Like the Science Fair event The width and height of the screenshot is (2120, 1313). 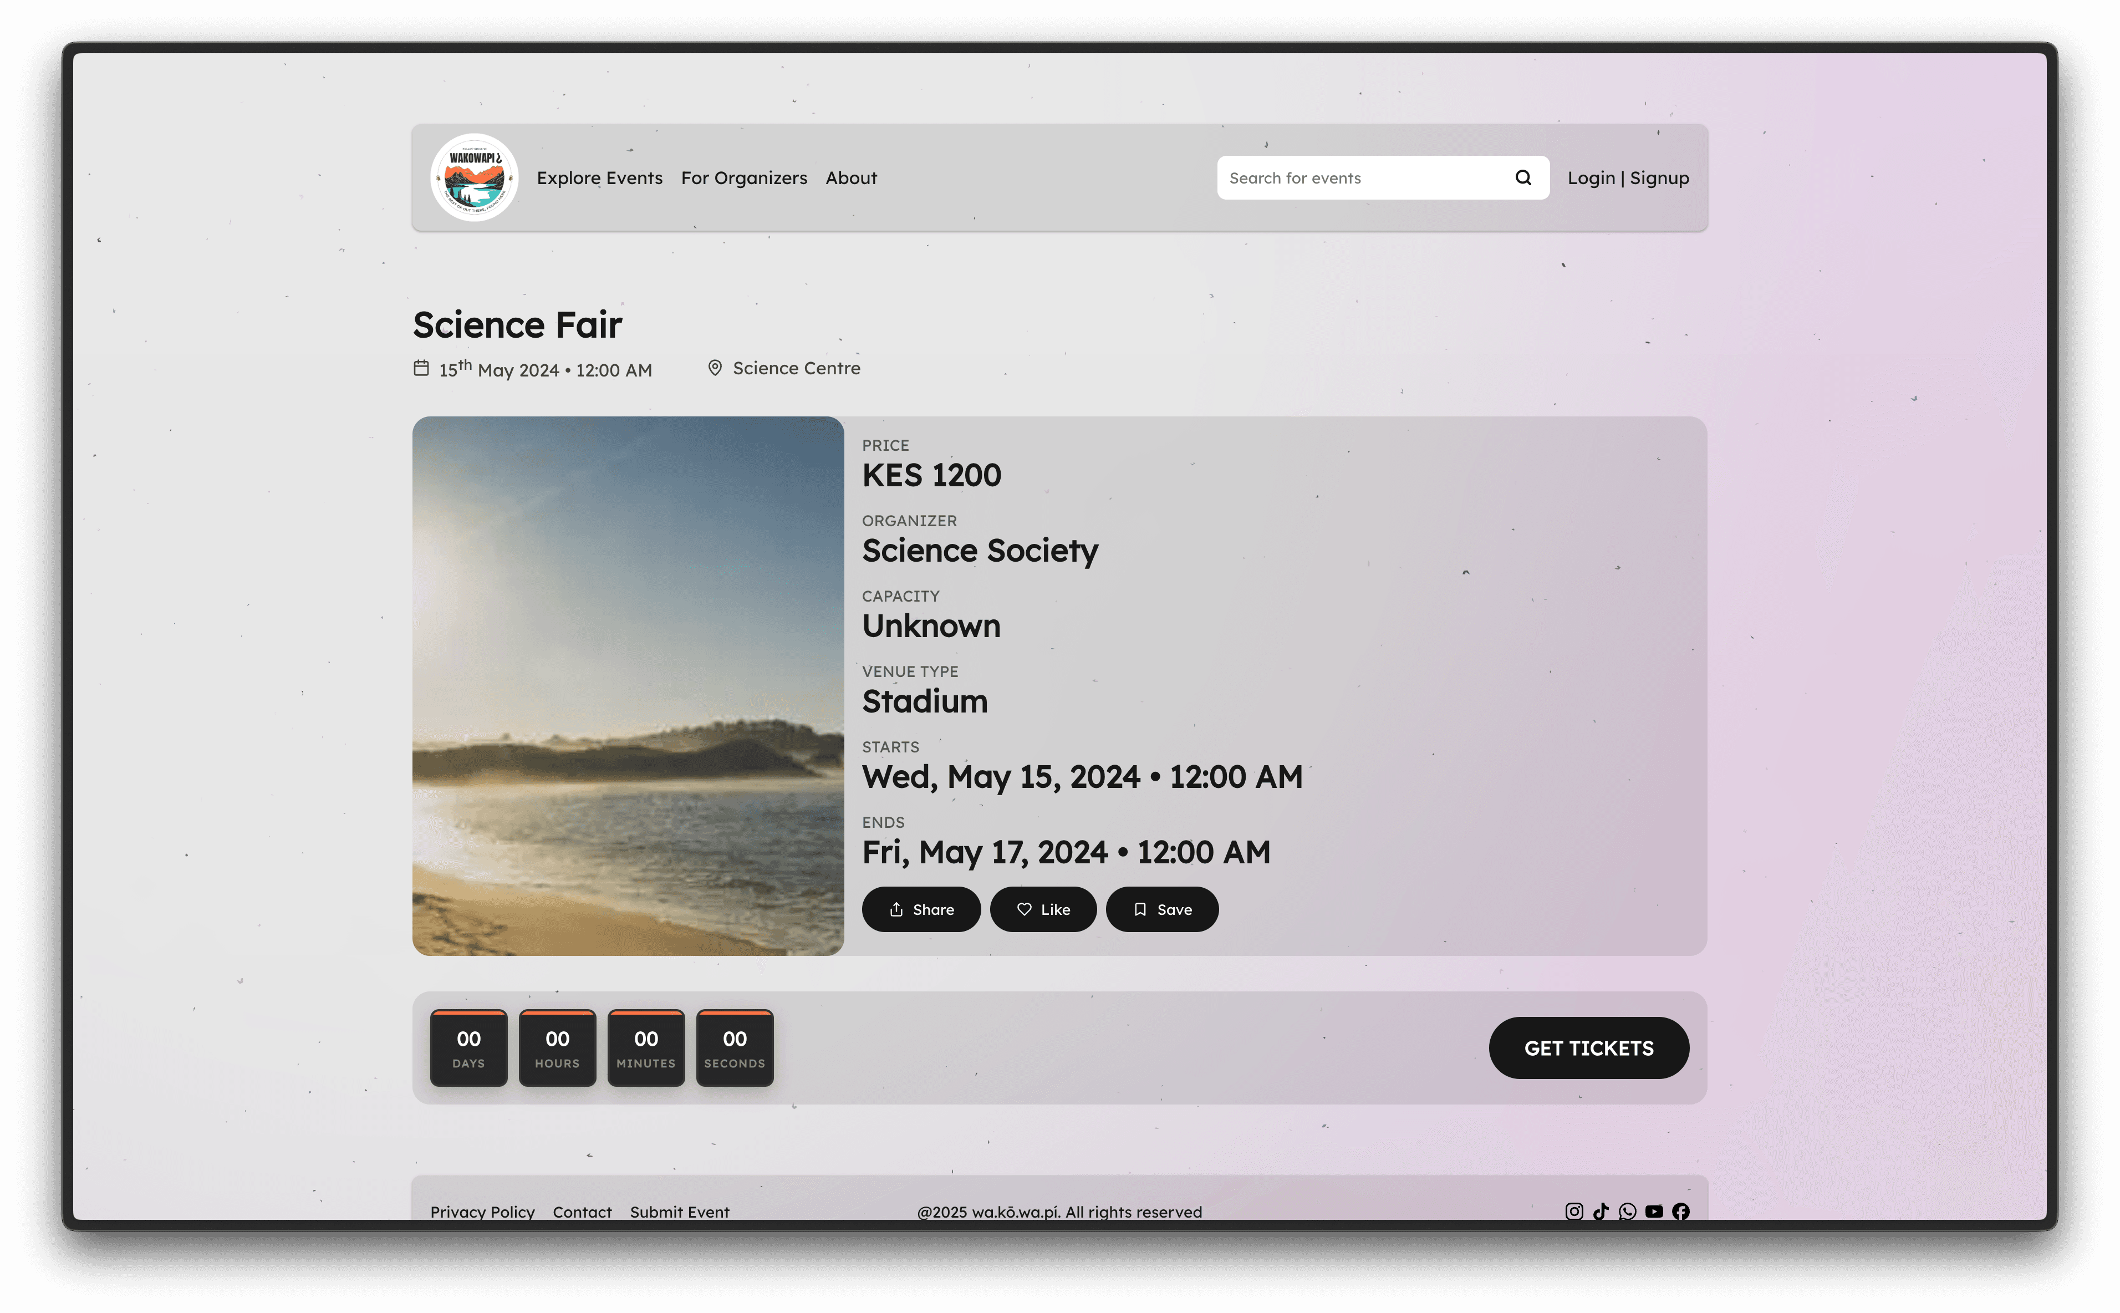[x=1043, y=909]
